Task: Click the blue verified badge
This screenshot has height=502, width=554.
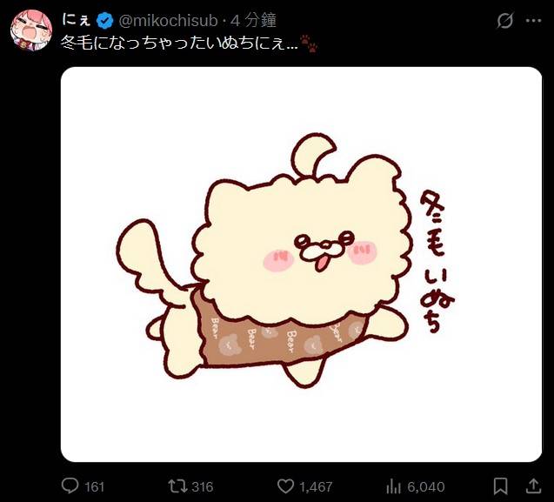Action: [x=105, y=21]
